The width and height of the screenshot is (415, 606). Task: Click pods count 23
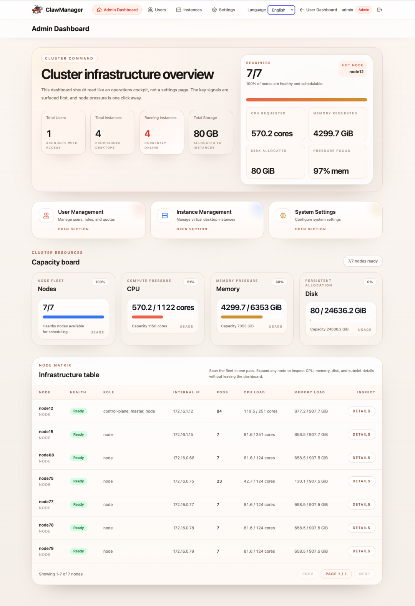click(x=219, y=481)
